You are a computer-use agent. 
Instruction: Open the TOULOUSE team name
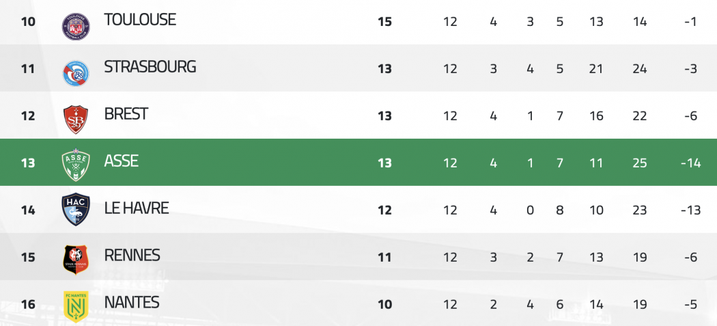point(140,20)
